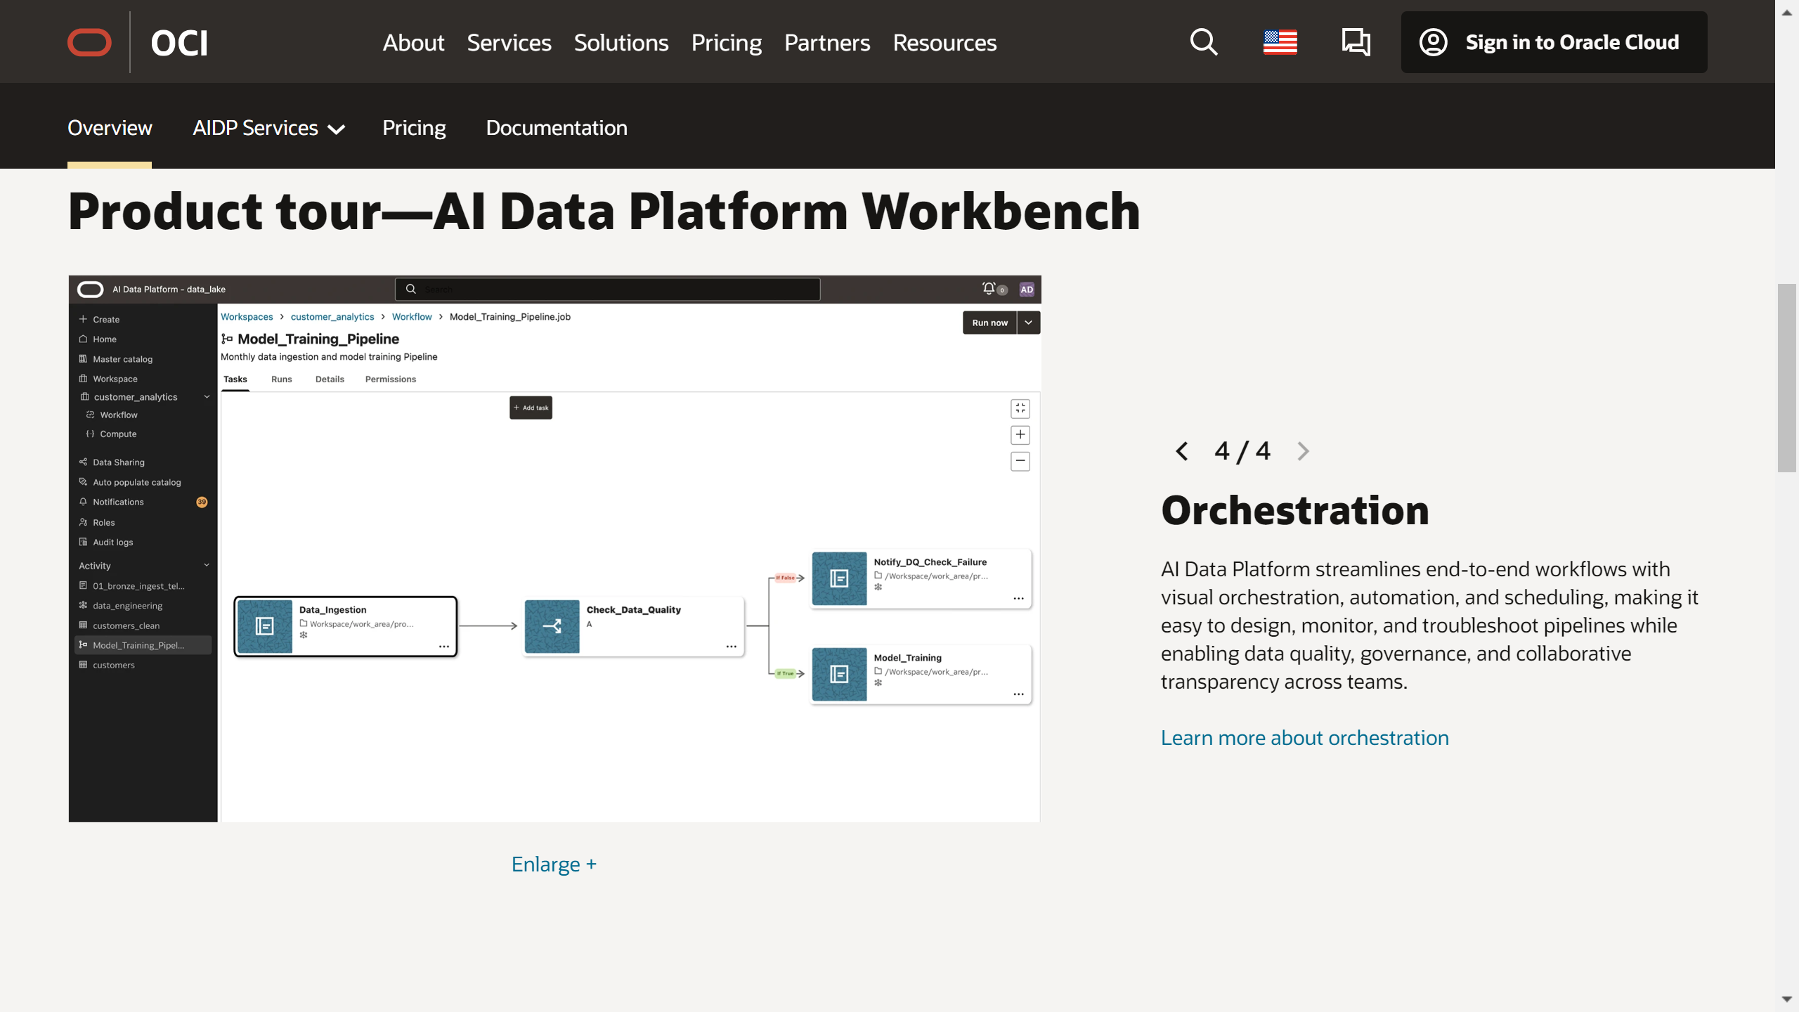Open the Run now split arrow
The image size is (1799, 1012).
pos(1029,323)
